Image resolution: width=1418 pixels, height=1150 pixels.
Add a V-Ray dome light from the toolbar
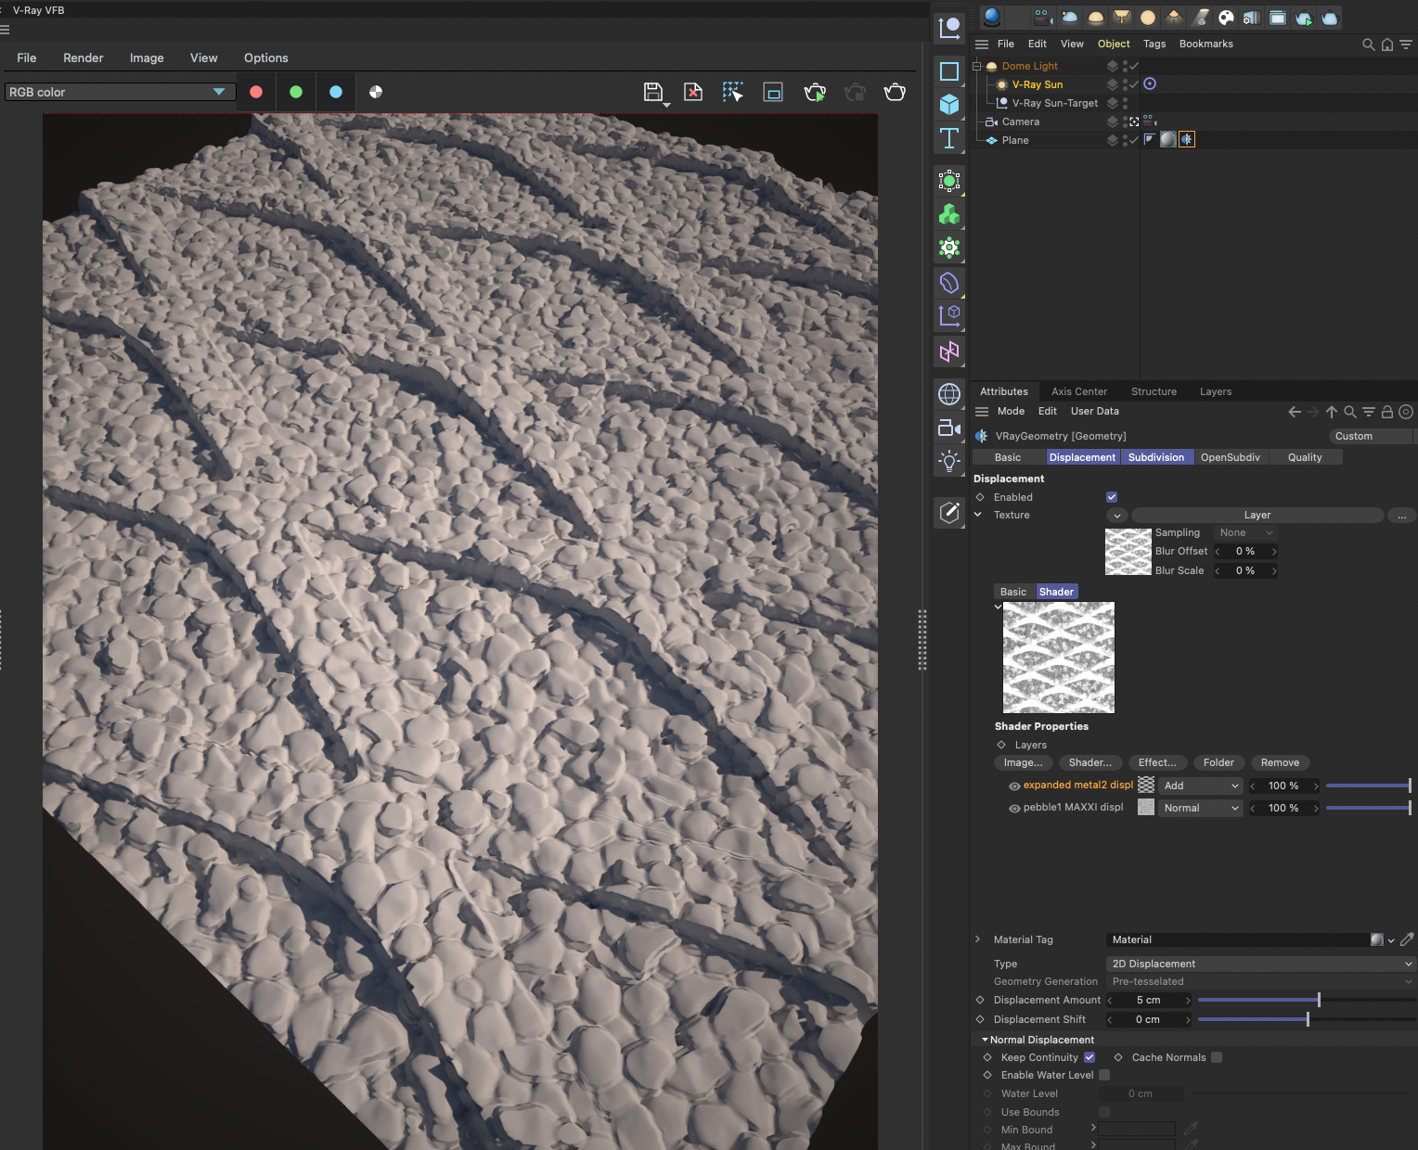1096,18
